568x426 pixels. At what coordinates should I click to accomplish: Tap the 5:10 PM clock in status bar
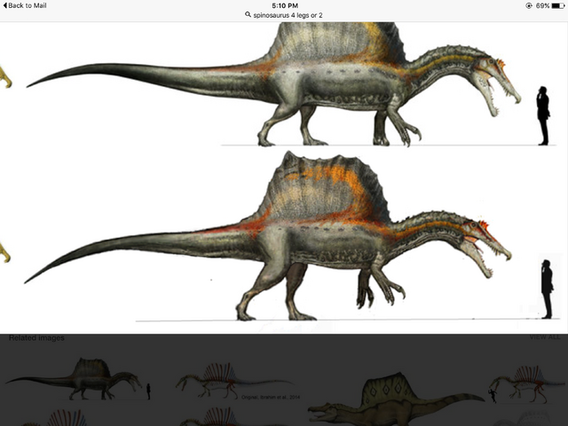point(285,5)
